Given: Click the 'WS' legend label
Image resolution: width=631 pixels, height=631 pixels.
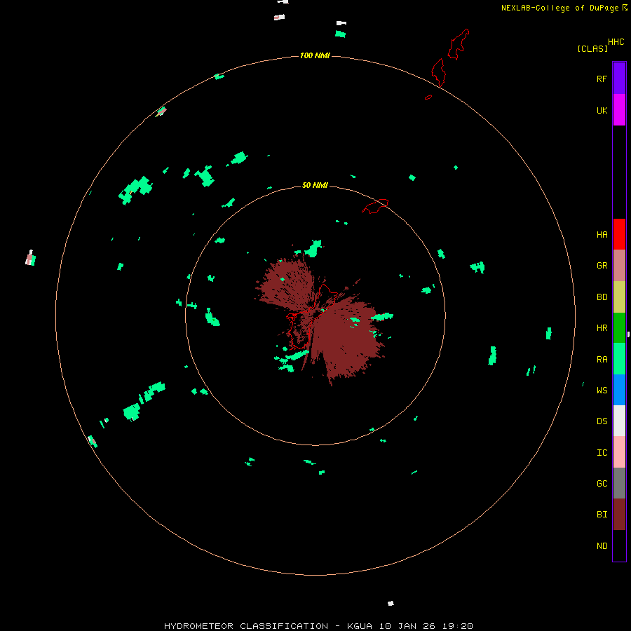Looking at the screenshot, I should (602, 391).
